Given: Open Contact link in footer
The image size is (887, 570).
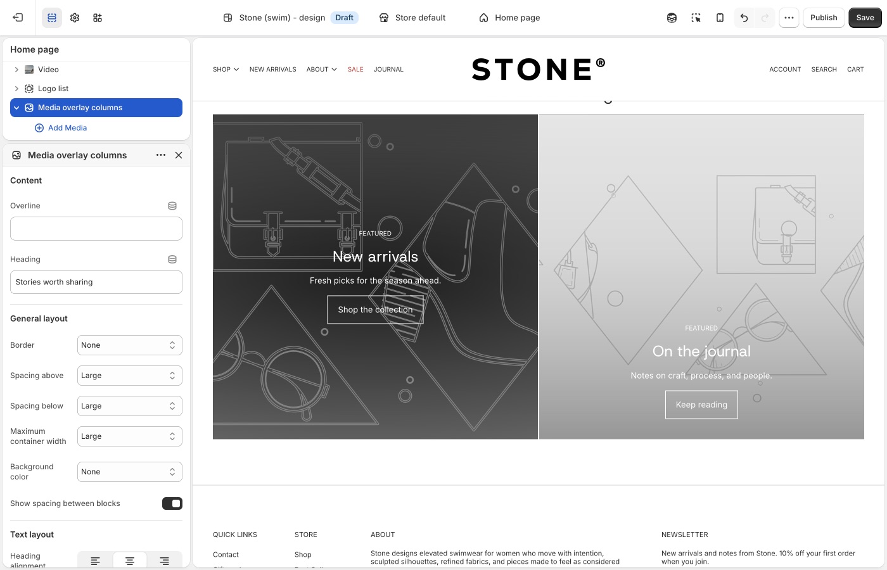Looking at the screenshot, I should pos(226,555).
